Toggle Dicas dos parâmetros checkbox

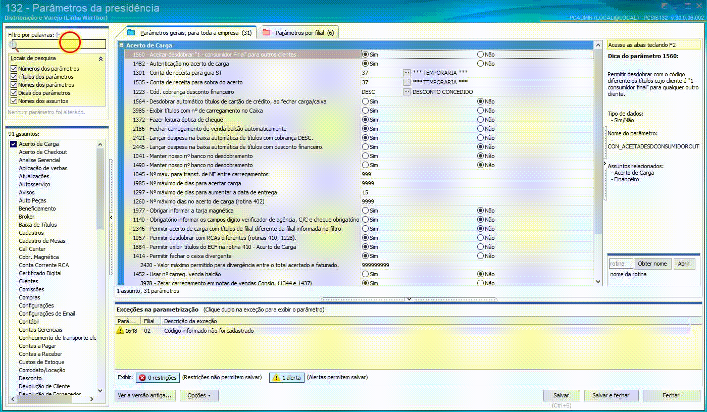point(14,93)
